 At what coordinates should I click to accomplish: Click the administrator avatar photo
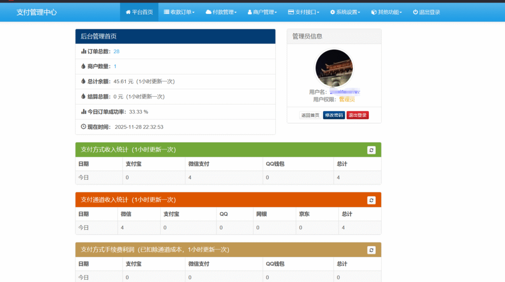coord(334,68)
